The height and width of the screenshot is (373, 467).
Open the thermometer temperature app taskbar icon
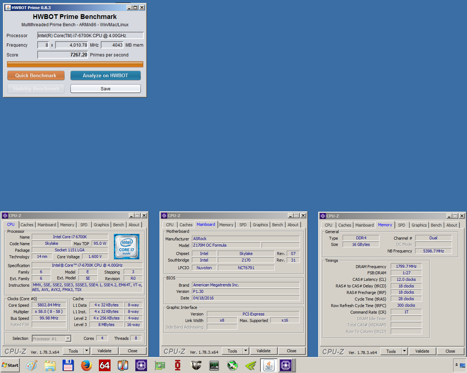[123, 365]
